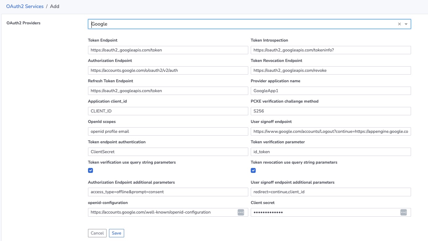Click the Client secret field ellipsis icon
This screenshot has height=241, width=428.
point(403,212)
